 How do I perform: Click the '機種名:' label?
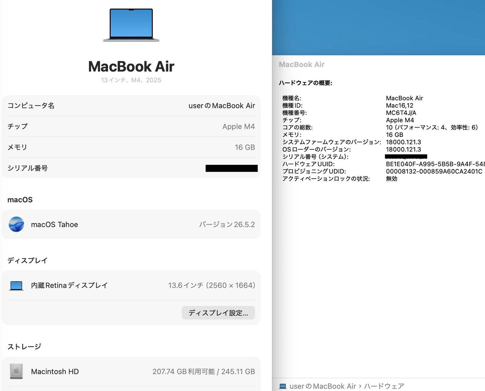pyautogui.click(x=292, y=98)
